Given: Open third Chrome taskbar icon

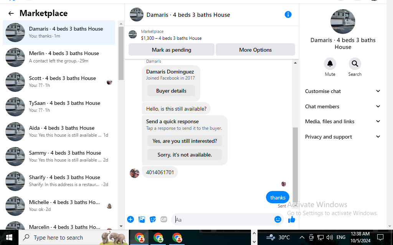Looking at the screenshot, I should pos(177,237).
